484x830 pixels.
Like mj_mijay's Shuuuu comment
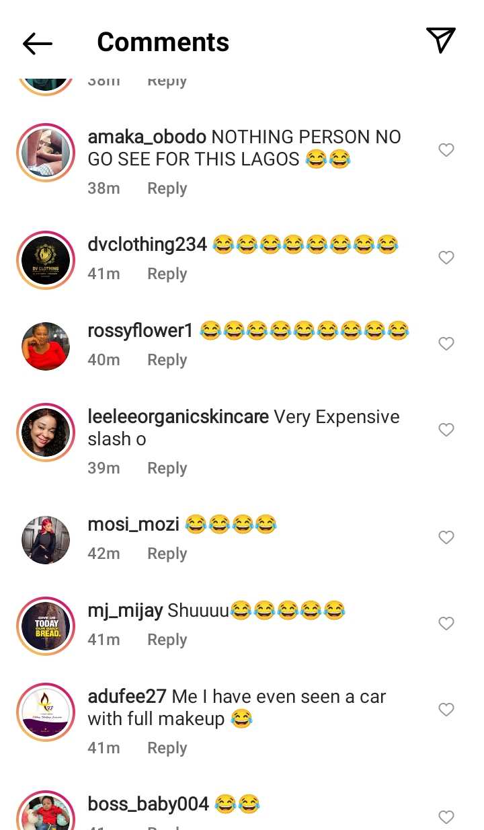(x=446, y=624)
